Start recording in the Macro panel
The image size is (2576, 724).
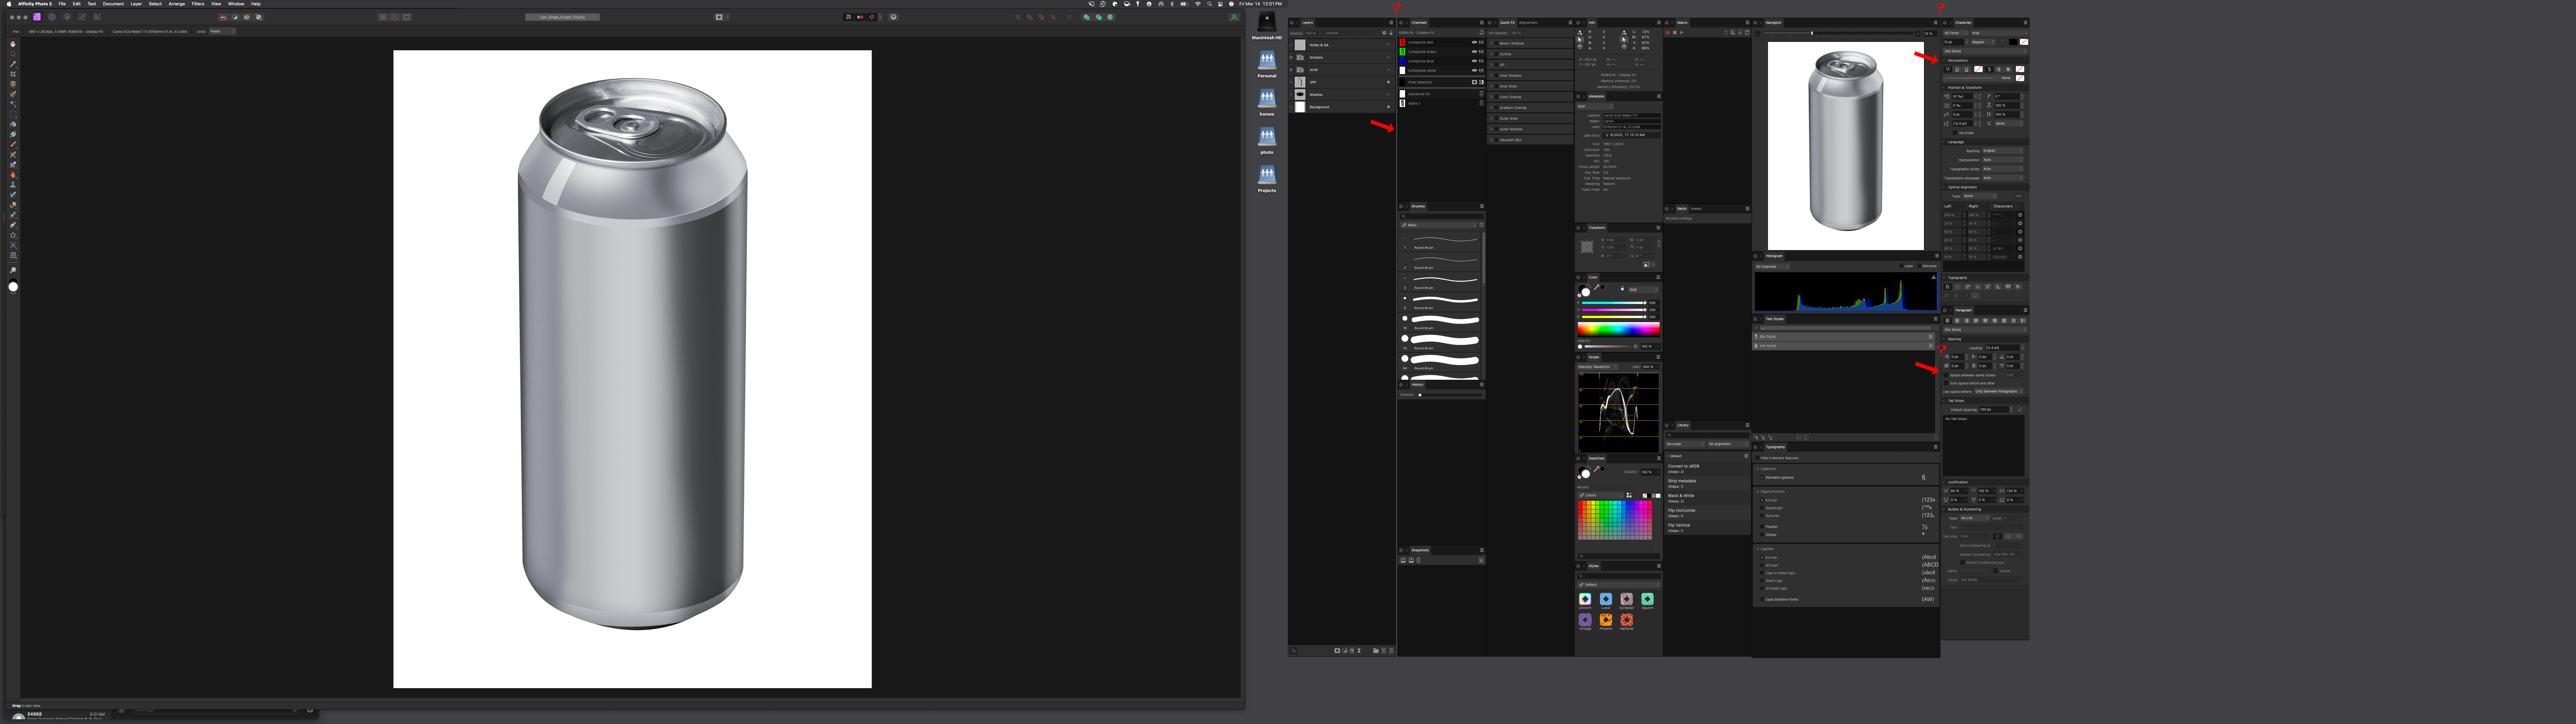[1668, 33]
